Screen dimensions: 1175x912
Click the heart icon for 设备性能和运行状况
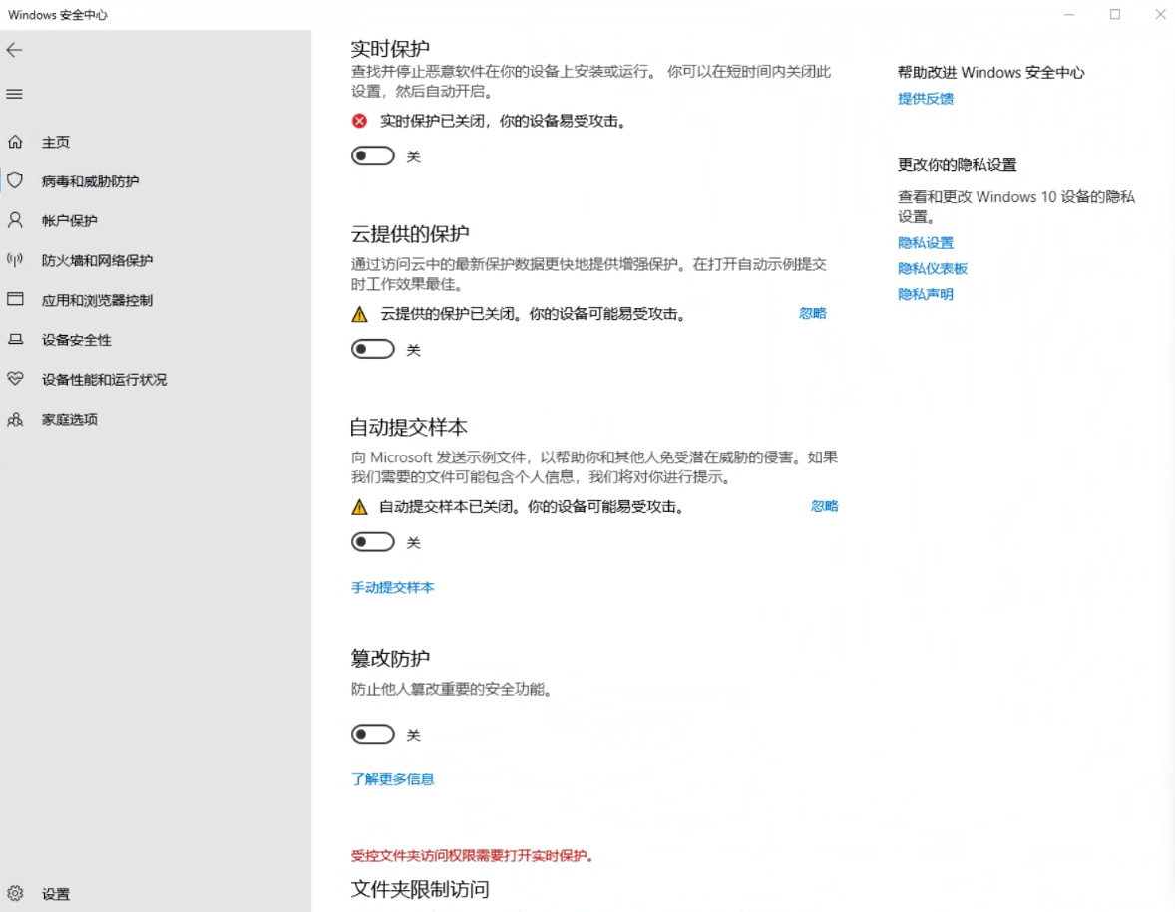15,379
